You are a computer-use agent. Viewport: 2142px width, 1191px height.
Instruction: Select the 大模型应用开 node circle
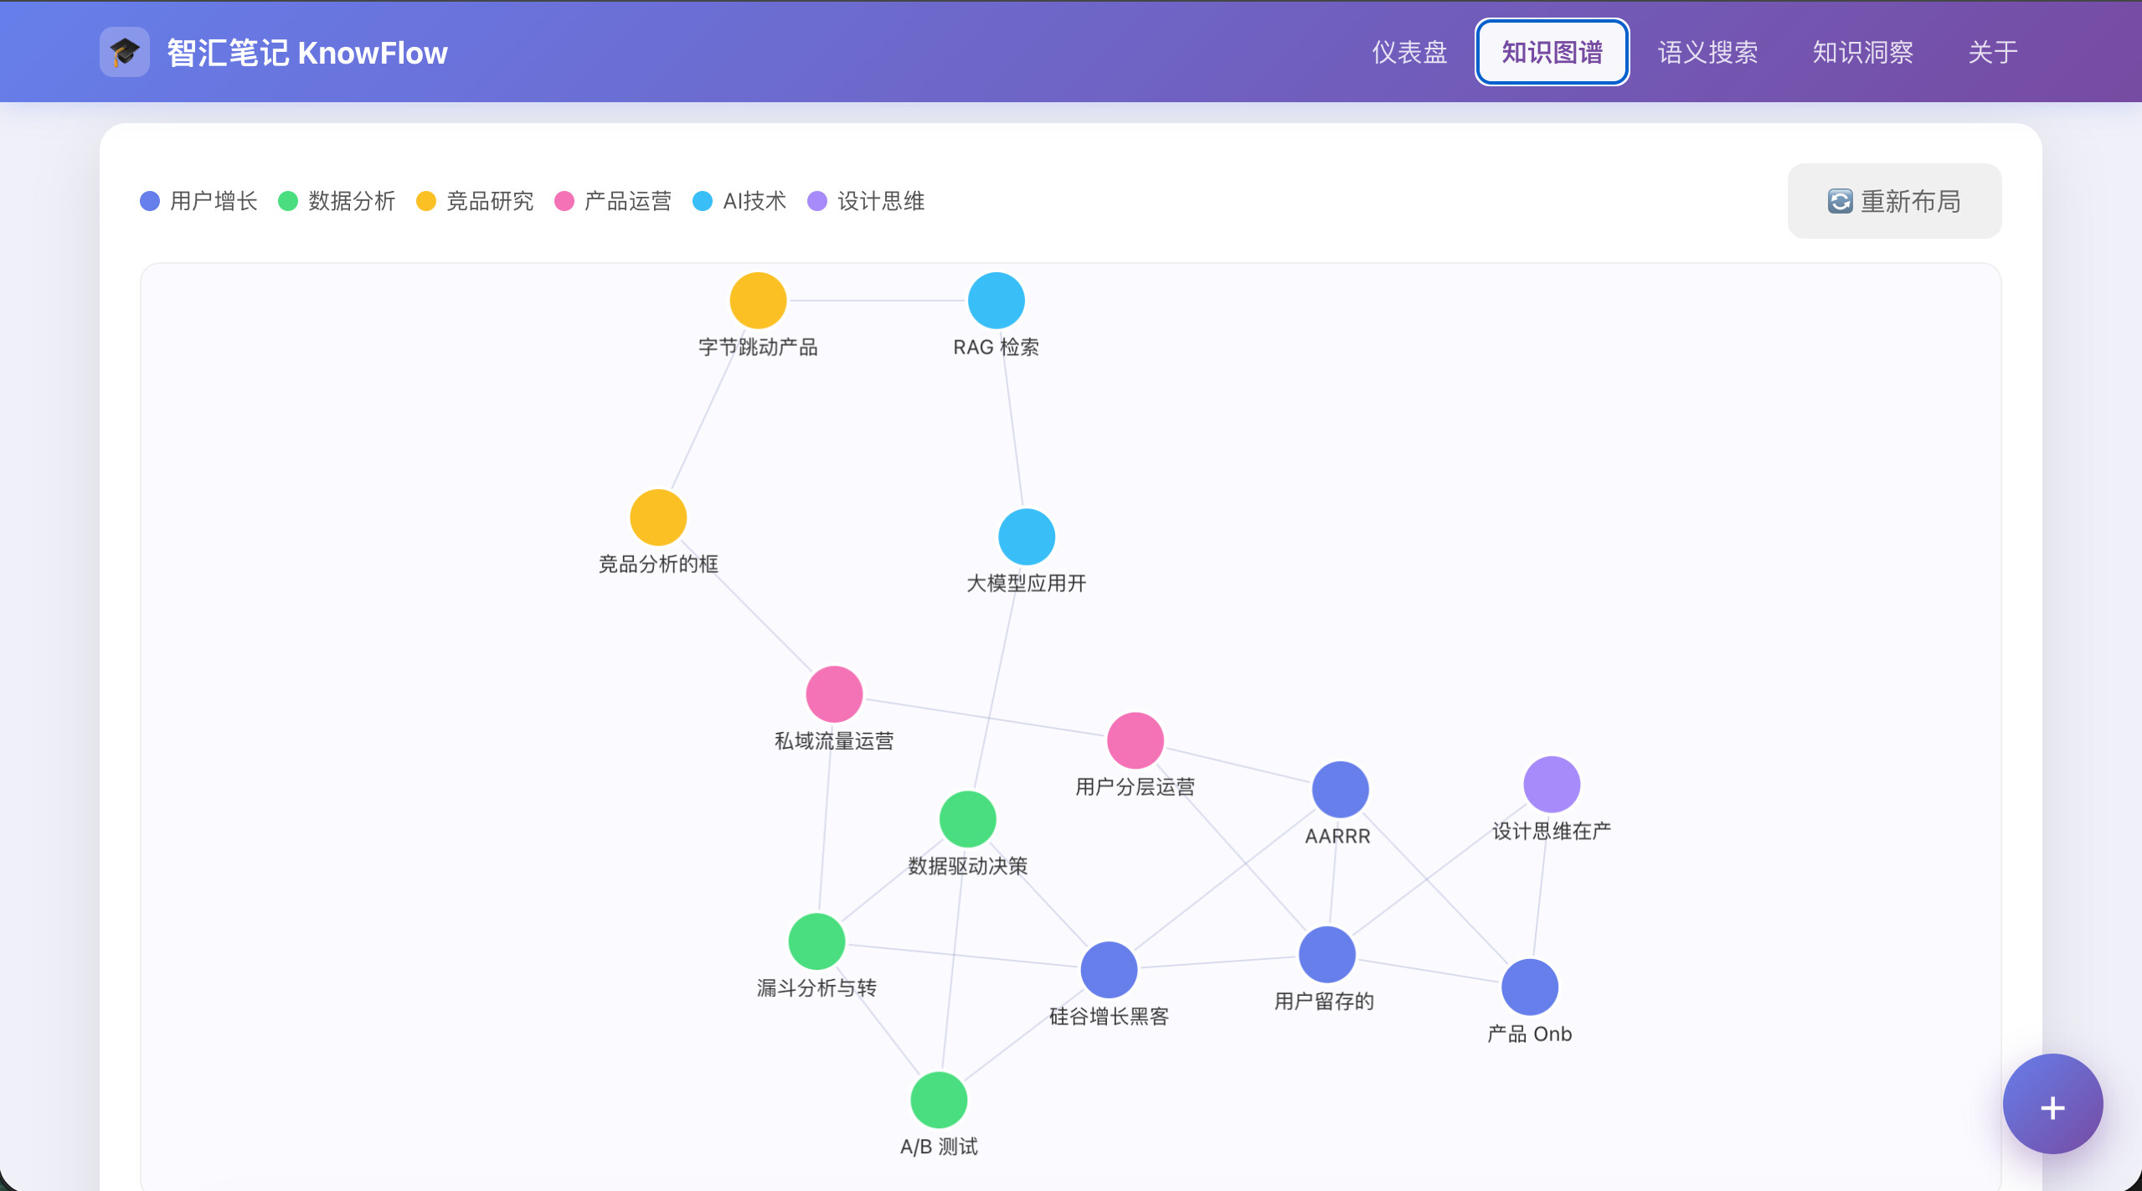click(1027, 536)
